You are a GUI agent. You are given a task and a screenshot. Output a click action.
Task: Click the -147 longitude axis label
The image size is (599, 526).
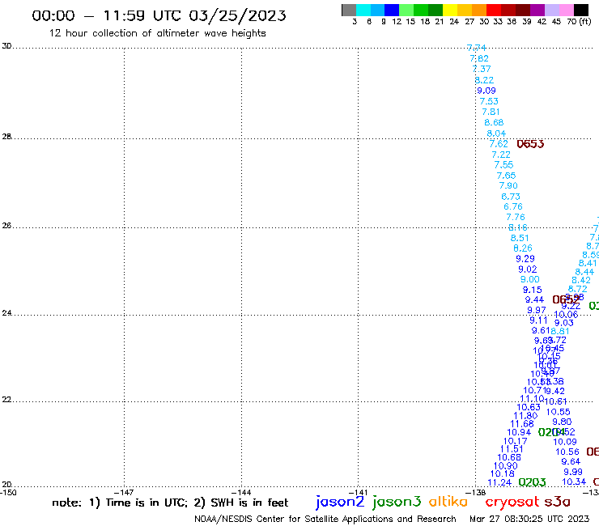point(124,493)
